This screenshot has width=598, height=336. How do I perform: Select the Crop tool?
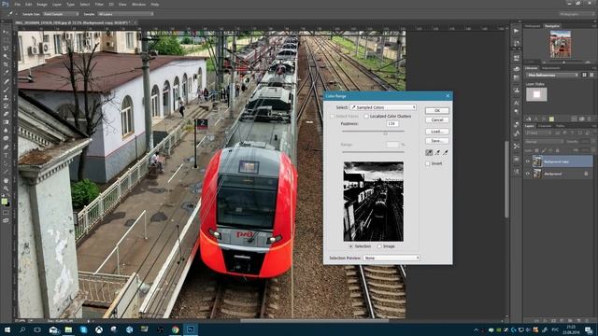[x=6, y=64]
